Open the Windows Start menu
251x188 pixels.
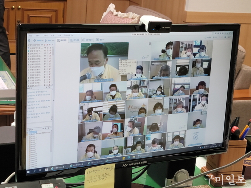point(28,172)
